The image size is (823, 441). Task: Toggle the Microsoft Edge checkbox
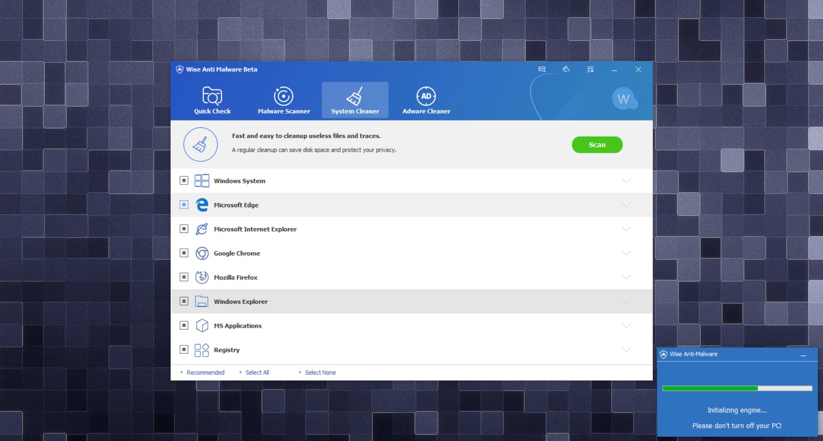click(184, 204)
